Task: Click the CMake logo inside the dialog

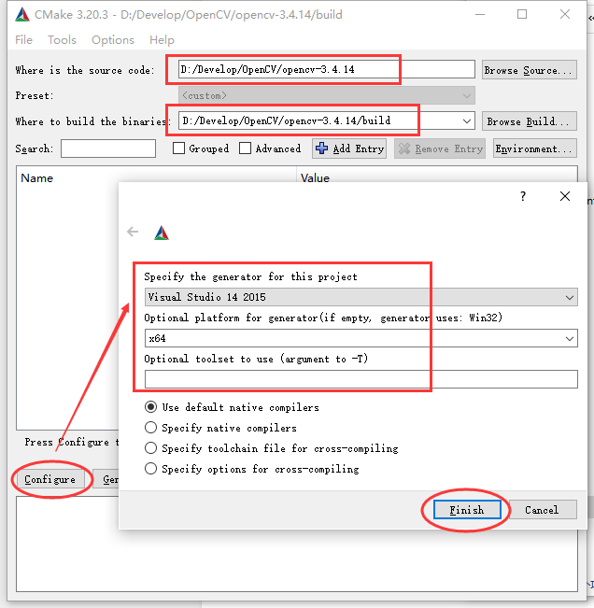Action: [162, 233]
